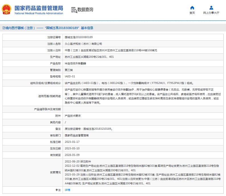Click the breadcrumb document icon before 境内医疗器械

pyautogui.click(x=3, y=28)
